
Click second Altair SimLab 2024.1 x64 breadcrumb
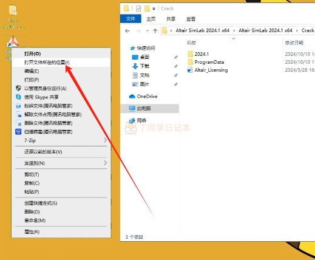(265, 30)
